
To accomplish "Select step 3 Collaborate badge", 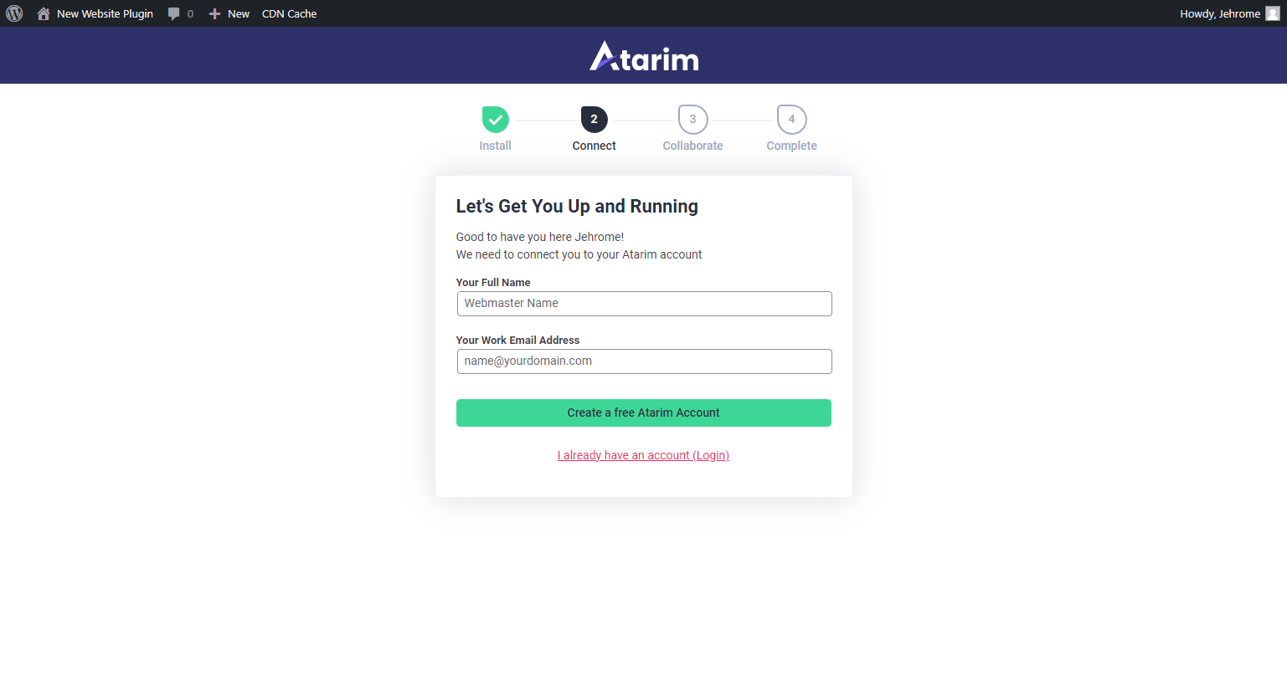I will [x=693, y=120].
